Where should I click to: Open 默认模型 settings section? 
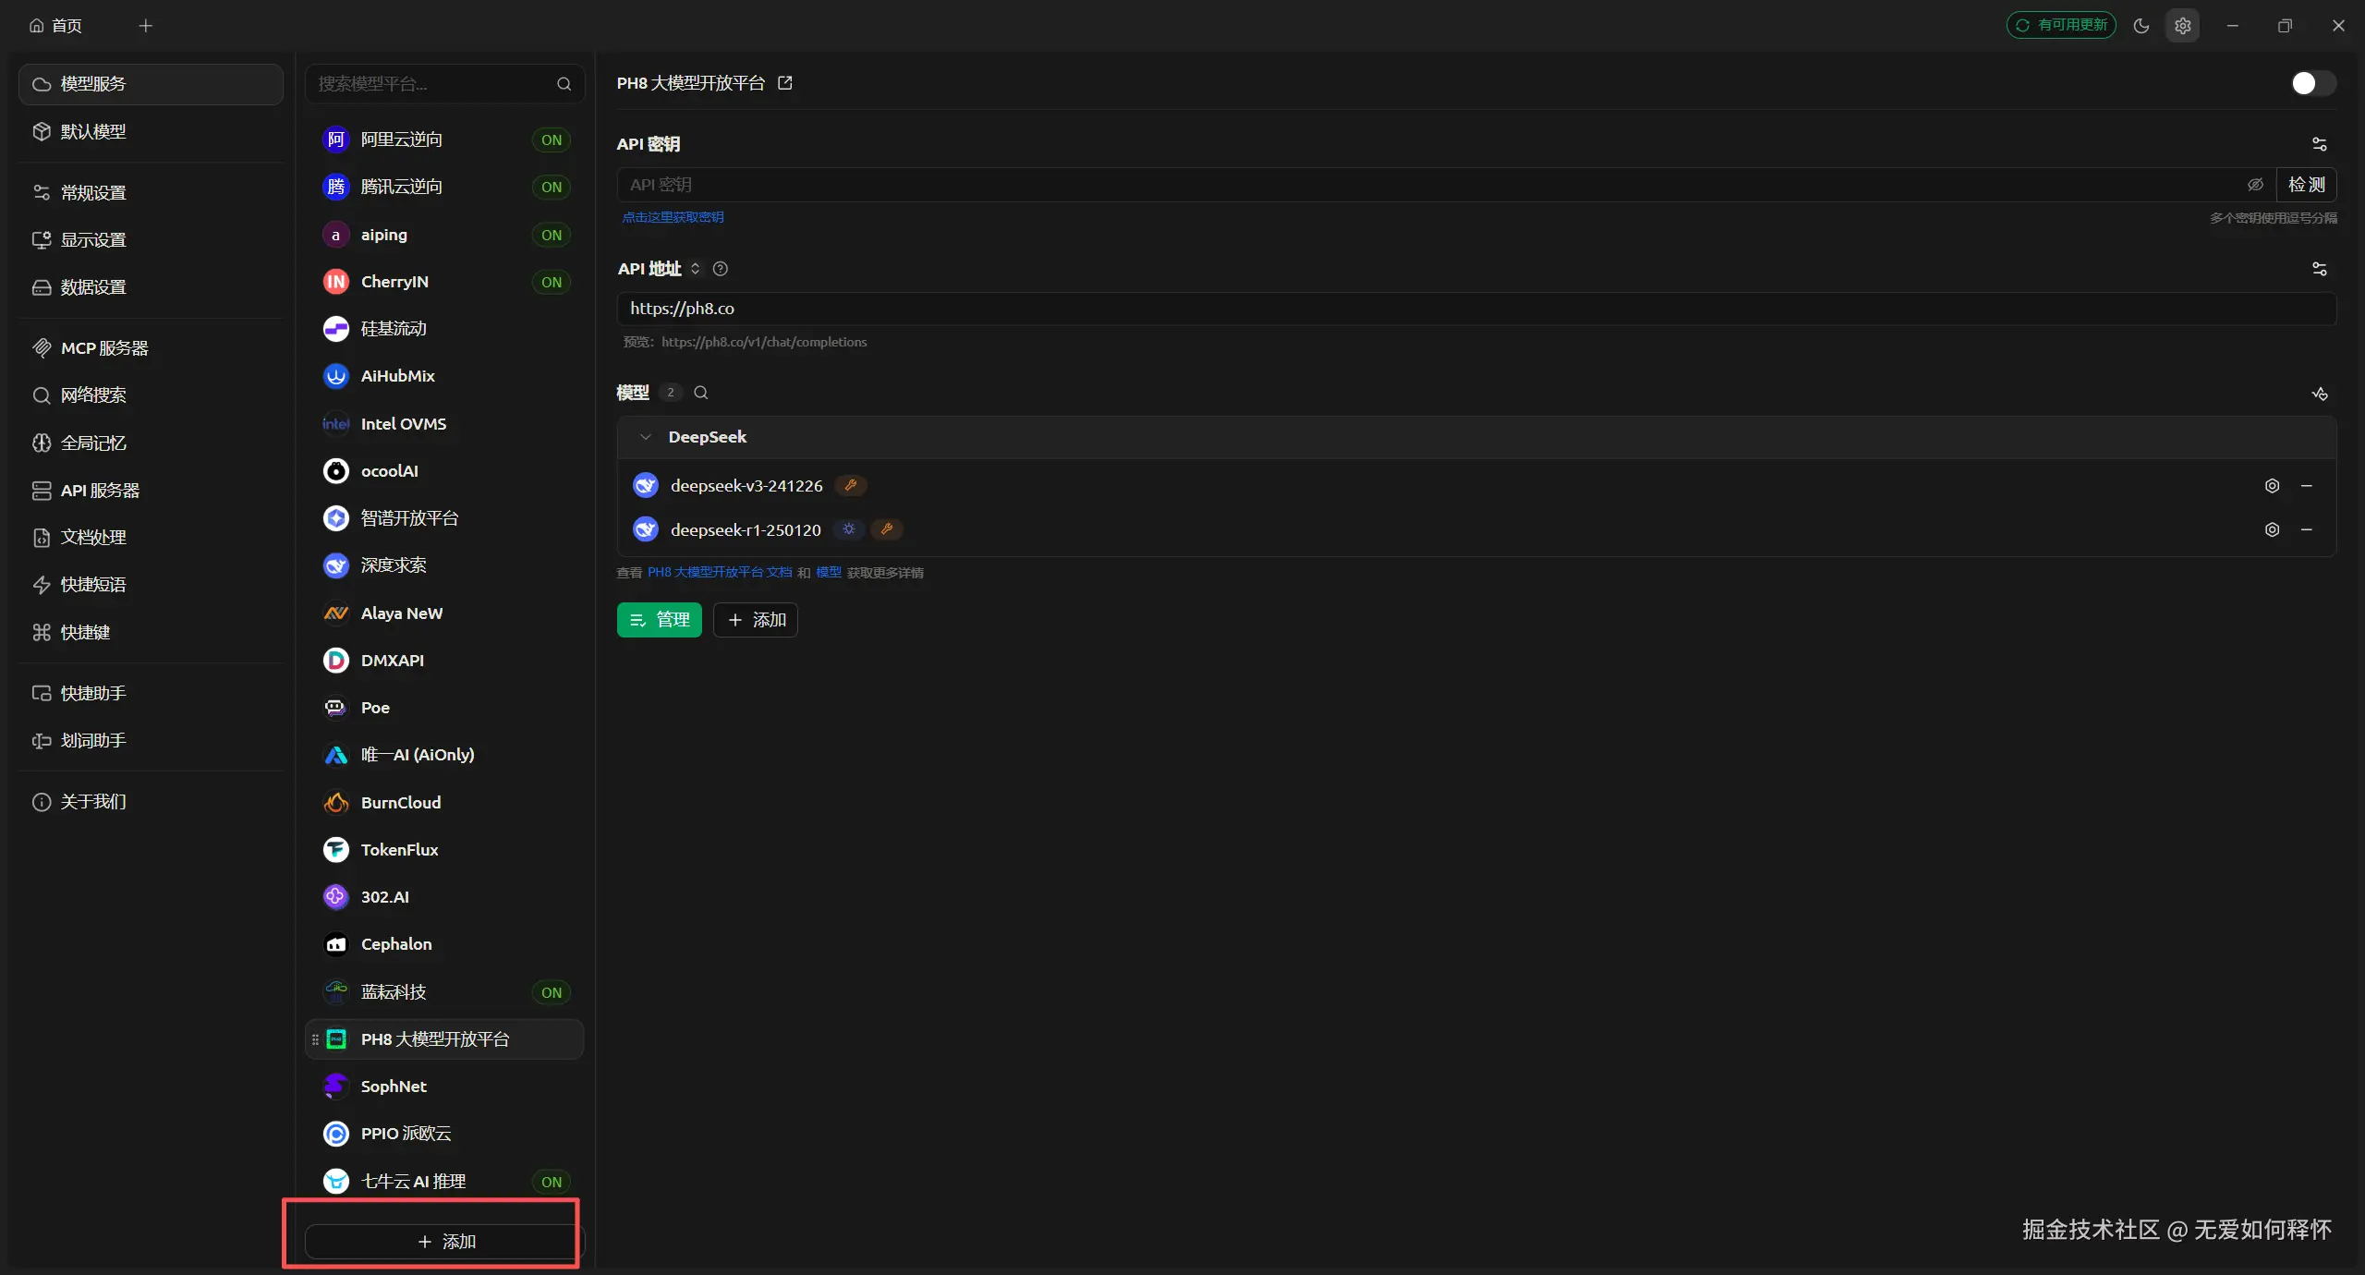pyautogui.click(x=92, y=131)
